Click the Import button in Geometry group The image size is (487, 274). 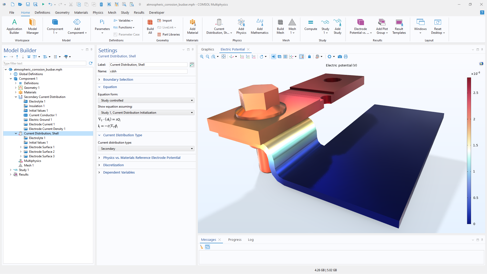[165, 21]
